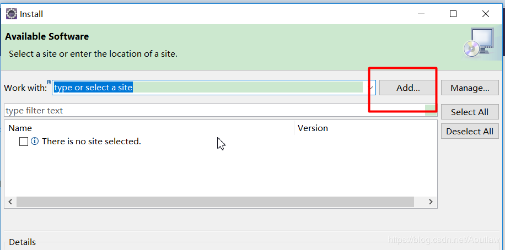Open the Add... site dialog

click(x=408, y=88)
